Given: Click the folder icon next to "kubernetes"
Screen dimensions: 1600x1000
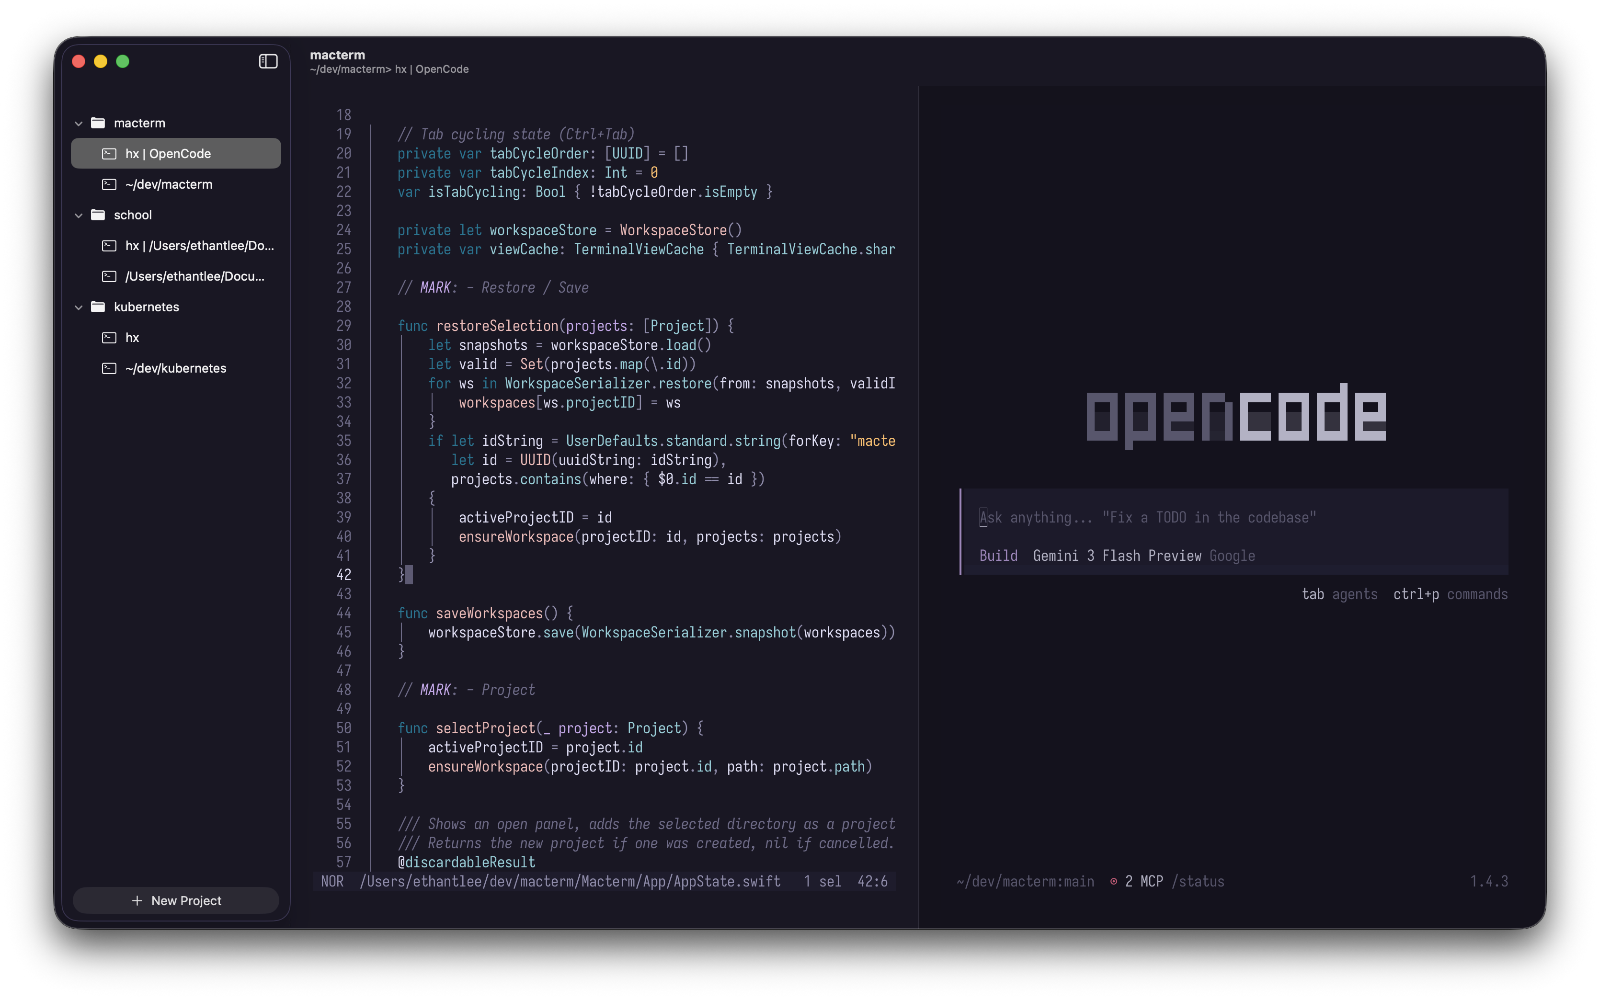Looking at the screenshot, I should pyautogui.click(x=97, y=307).
